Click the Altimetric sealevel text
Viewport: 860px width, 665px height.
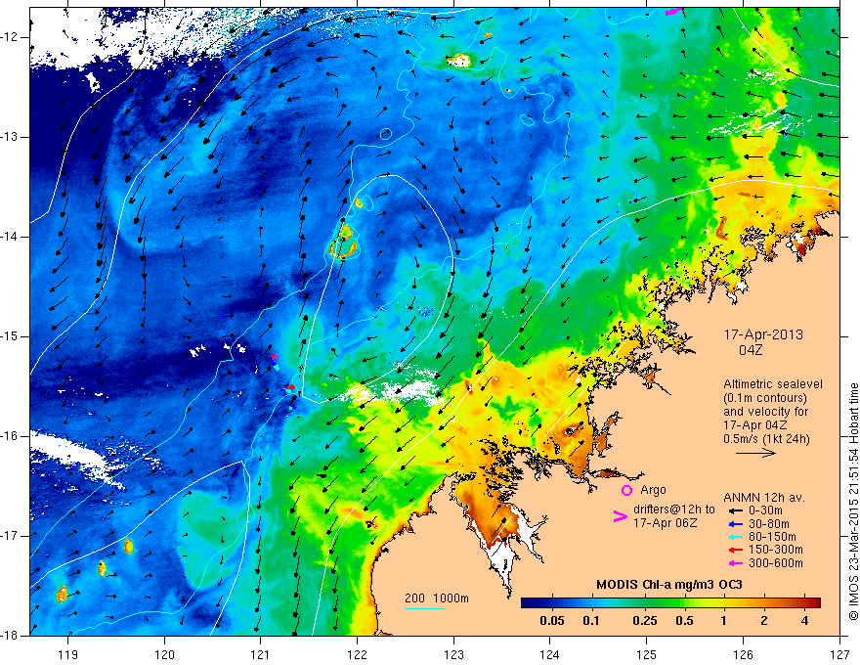click(x=773, y=384)
